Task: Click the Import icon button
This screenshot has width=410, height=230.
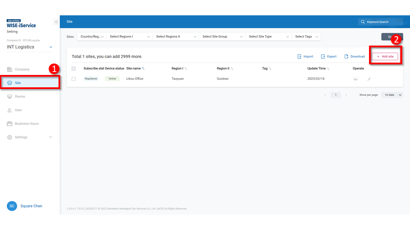Action: pos(305,56)
